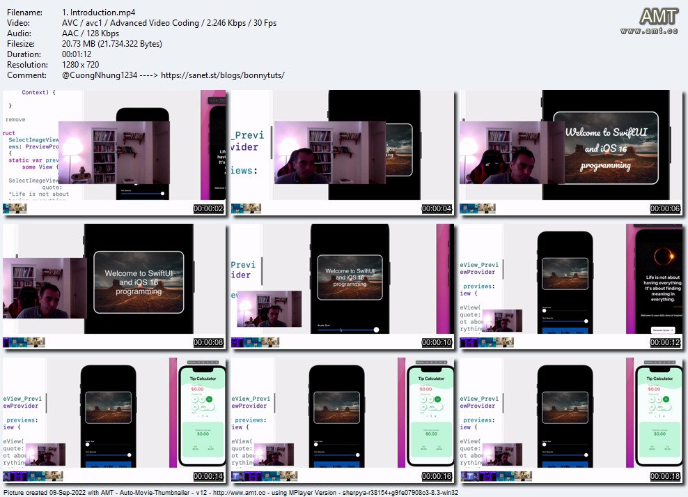Open the video frame stamped 00:00:12
This screenshot has width=688, height=497.
571,286
